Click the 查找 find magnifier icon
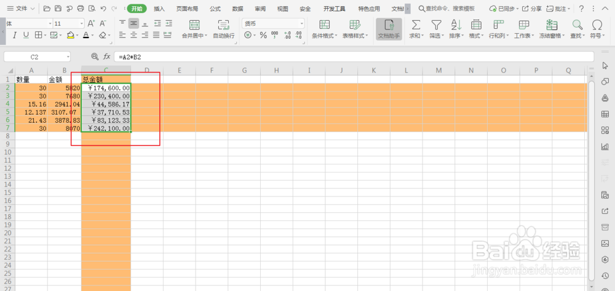615x291 pixels. click(x=577, y=25)
